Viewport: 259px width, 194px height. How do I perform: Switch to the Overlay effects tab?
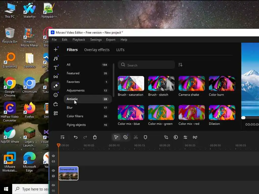coord(97,50)
